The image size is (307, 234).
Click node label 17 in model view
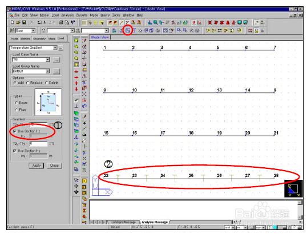[x=163, y=133]
